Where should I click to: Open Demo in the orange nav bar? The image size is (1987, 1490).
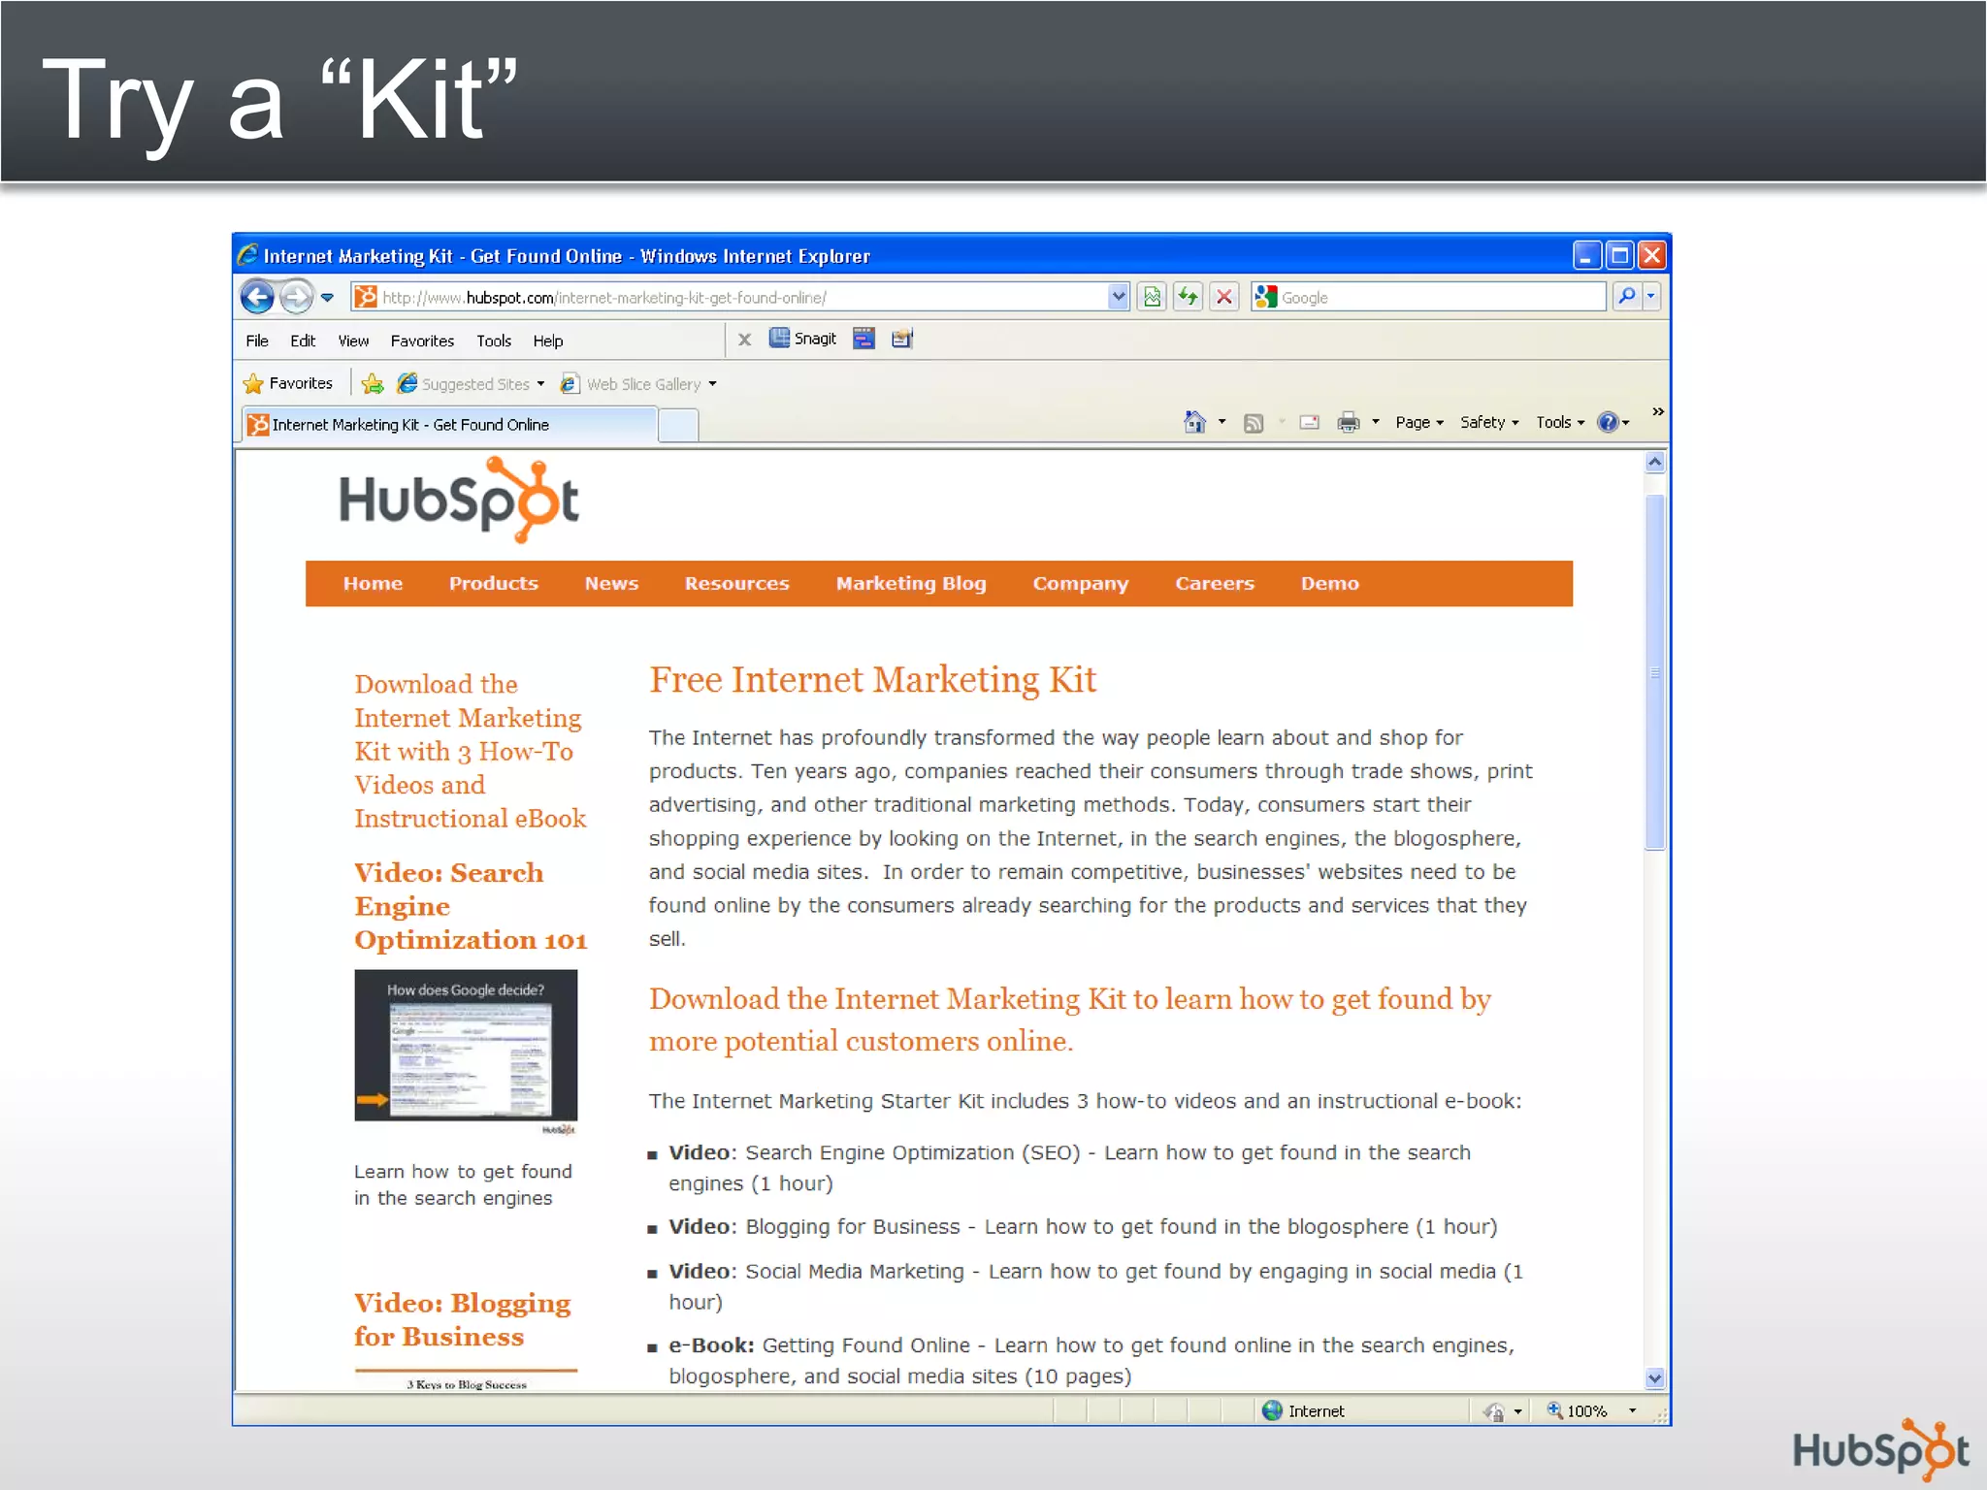pos(1330,583)
